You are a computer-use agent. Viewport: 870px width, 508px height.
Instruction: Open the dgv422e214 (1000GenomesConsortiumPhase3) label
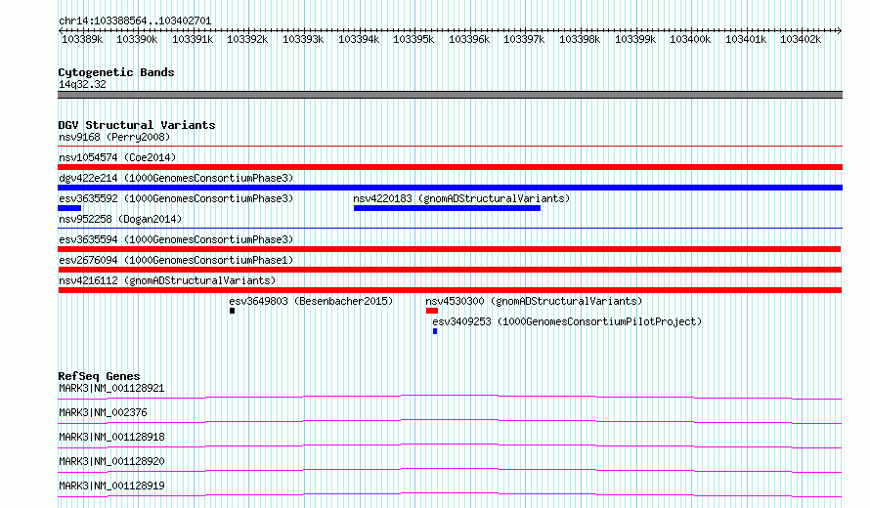[x=176, y=178]
